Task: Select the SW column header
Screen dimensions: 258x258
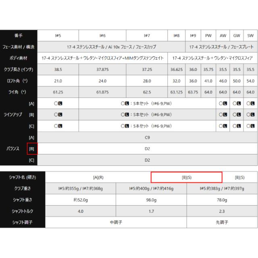Action: 250,35
